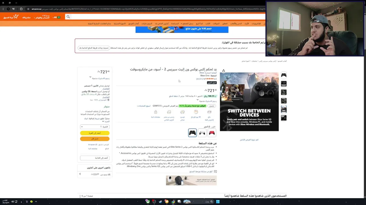Image resolution: width=366 pixels, height=205 pixels.
Task: Open the AR language selector dropdown
Action: (57, 17)
